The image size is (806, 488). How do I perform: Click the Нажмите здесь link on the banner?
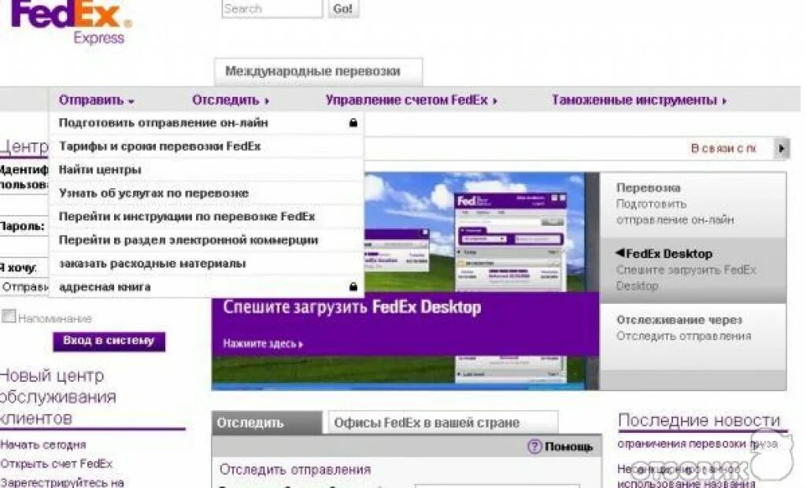[263, 344]
